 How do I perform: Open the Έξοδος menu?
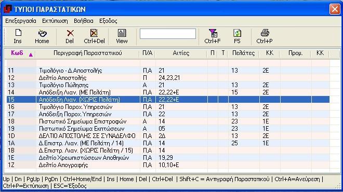click(x=108, y=21)
